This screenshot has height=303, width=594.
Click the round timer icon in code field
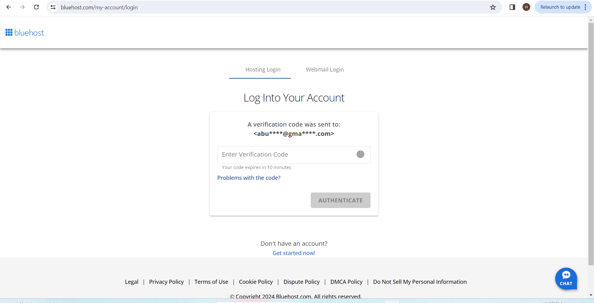coord(360,154)
